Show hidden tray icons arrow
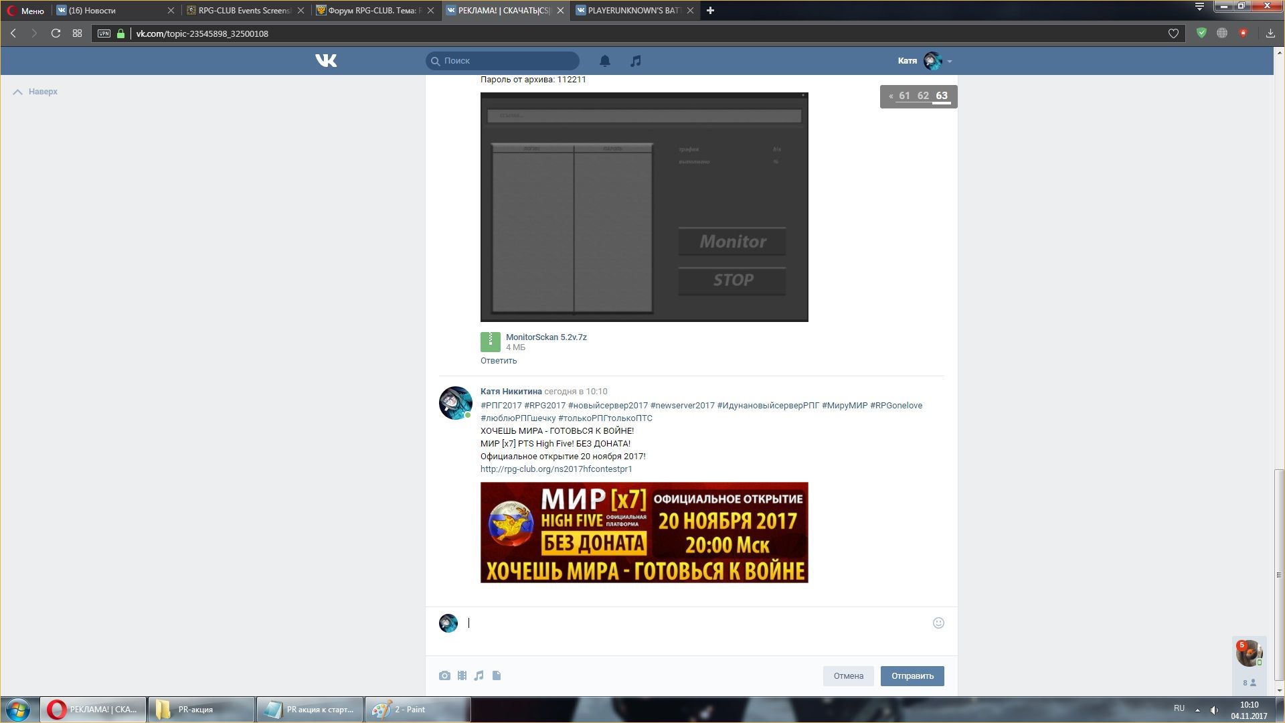1285x723 pixels. (x=1197, y=710)
